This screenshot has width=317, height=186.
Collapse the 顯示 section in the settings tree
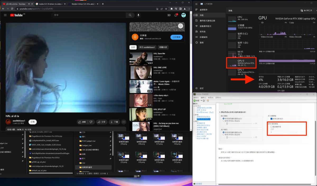point(195,121)
